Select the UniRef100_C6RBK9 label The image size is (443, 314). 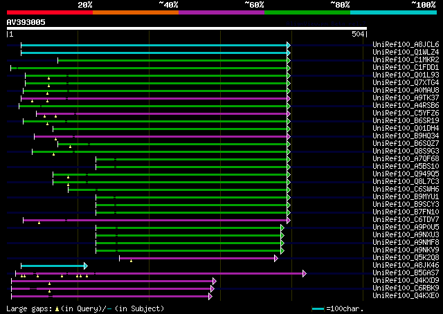coord(406,288)
